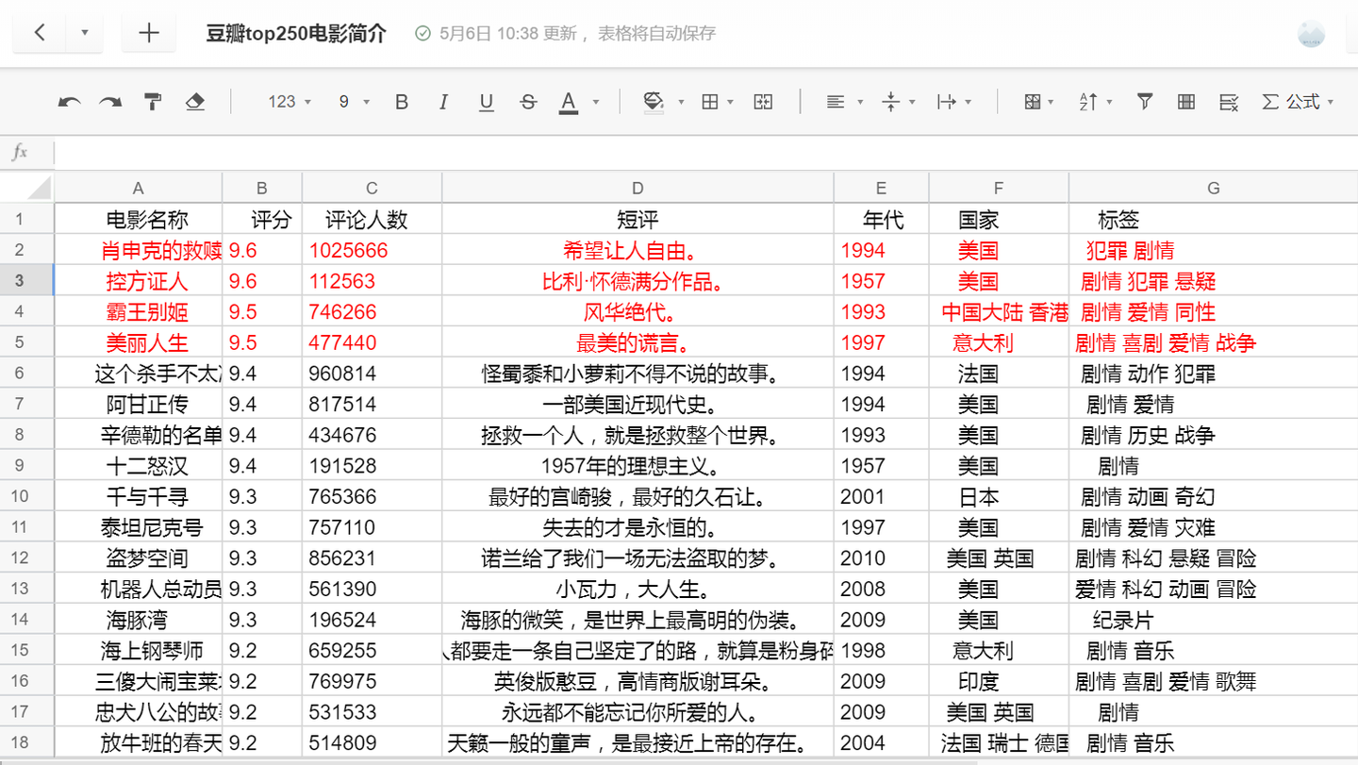This screenshot has width=1358, height=765.
Task: Select the cell with year 2010
Action: (x=882, y=558)
